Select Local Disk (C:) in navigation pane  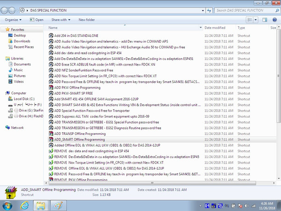coord(24,99)
